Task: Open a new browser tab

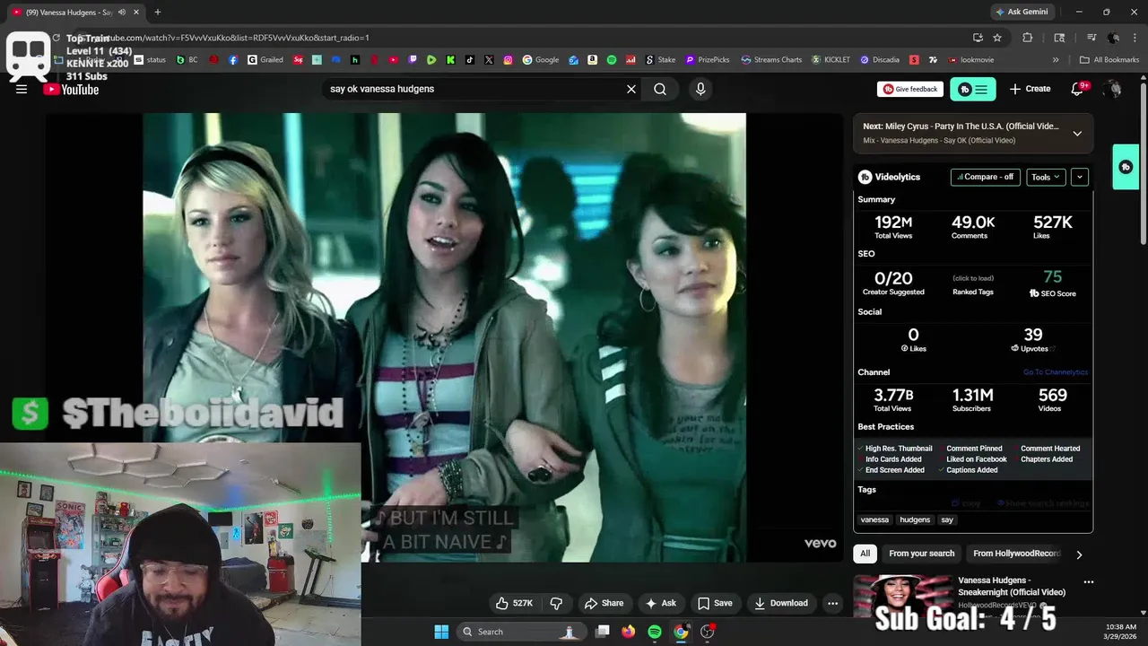Action: click(157, 13)
